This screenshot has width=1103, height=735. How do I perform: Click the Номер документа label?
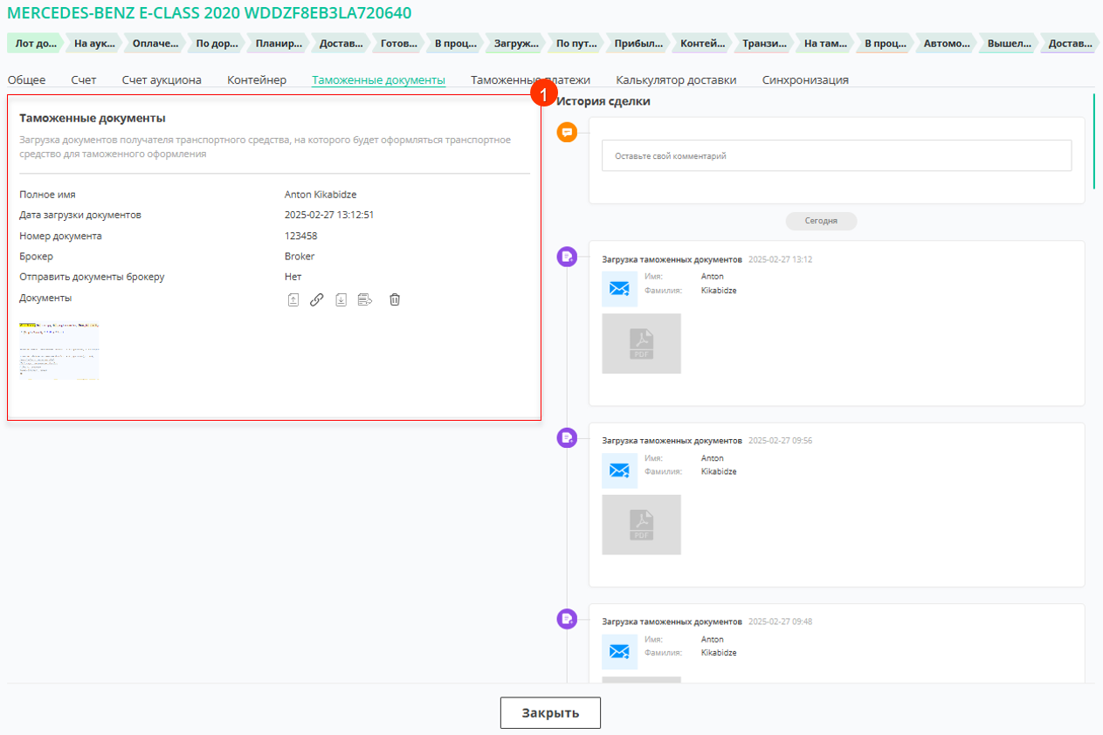coord(60,236)
